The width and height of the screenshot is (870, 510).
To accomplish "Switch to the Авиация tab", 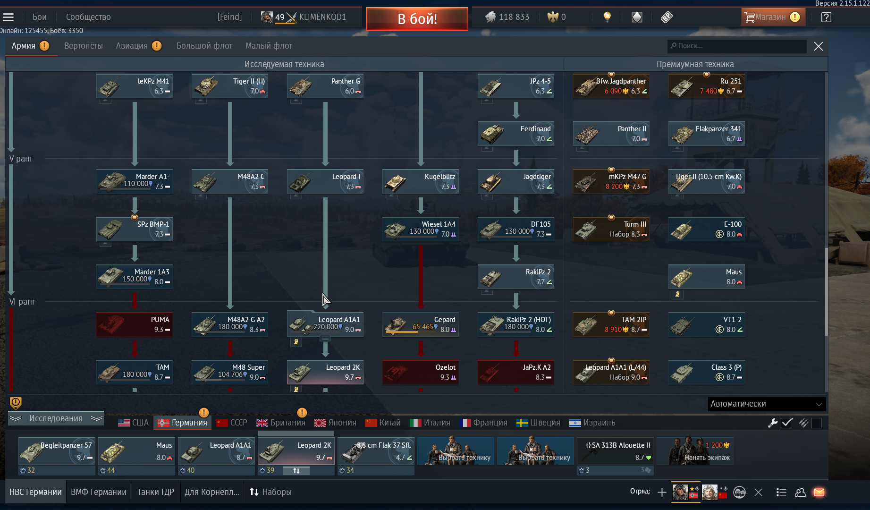I will [x=139, y=46].
